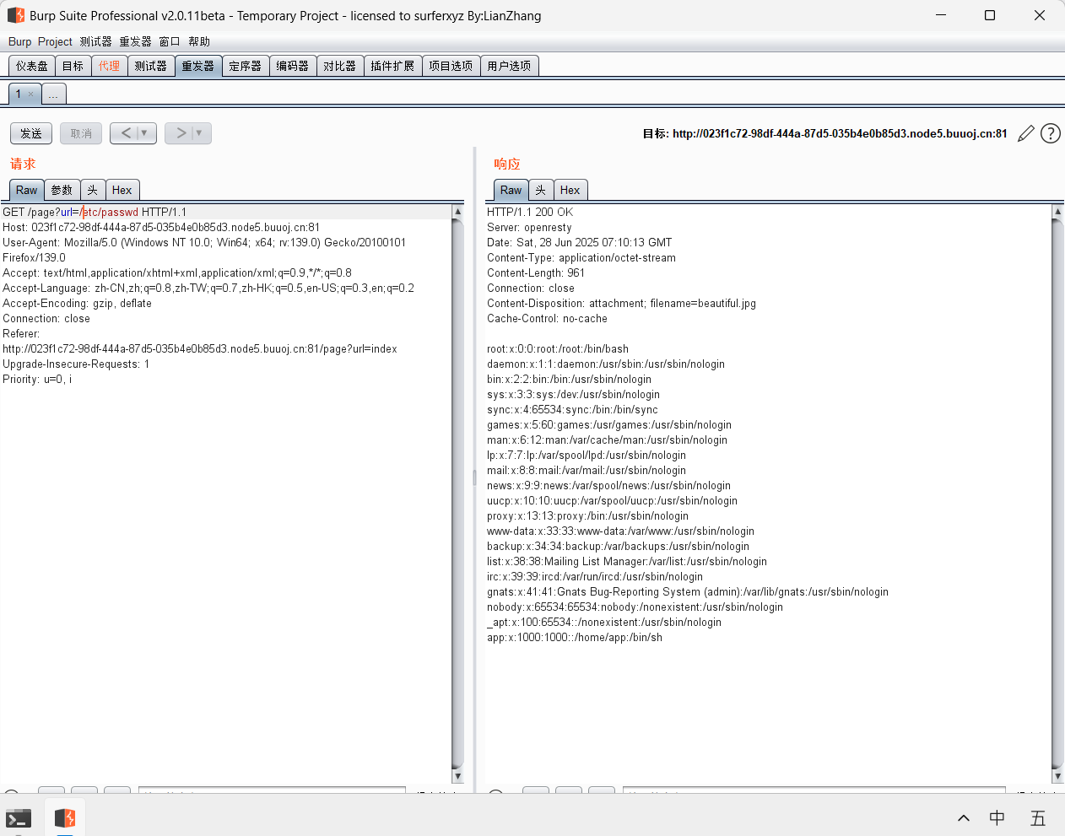
Task: Click the 'Upgrade-Insecure-Requests: 1' line
Action: tap(76, 364)
